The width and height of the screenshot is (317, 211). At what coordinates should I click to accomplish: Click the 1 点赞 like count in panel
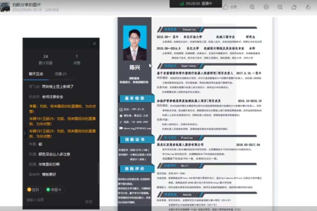[77, 60]
